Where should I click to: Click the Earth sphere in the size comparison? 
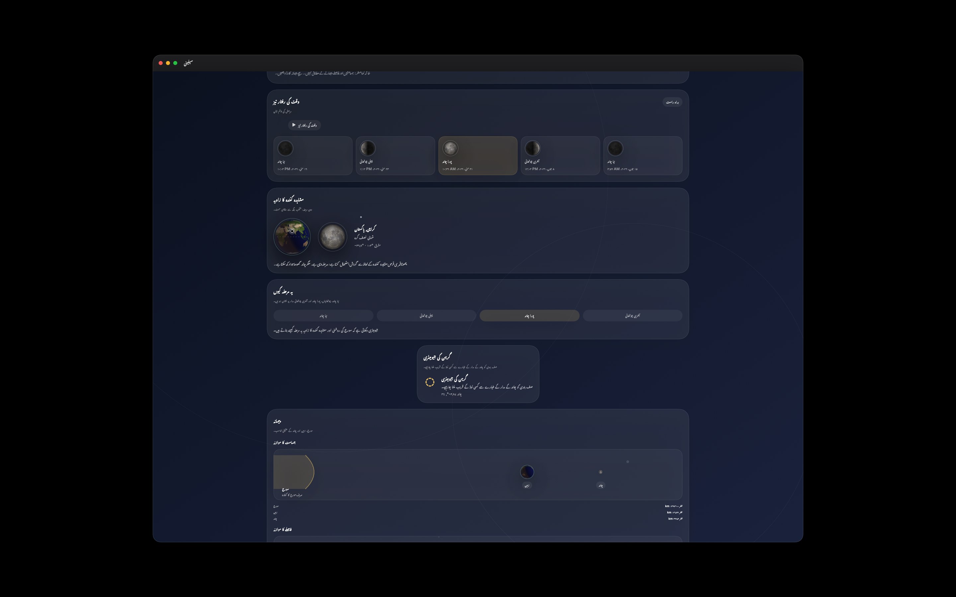[527, 472]
